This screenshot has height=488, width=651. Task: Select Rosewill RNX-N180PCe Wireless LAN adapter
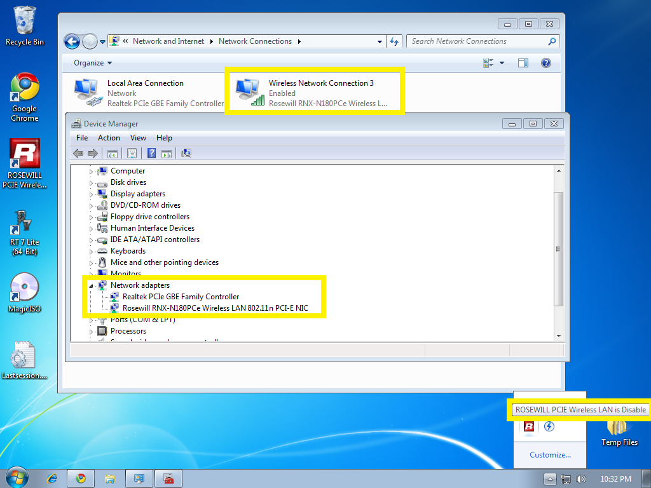pos(215,308)
